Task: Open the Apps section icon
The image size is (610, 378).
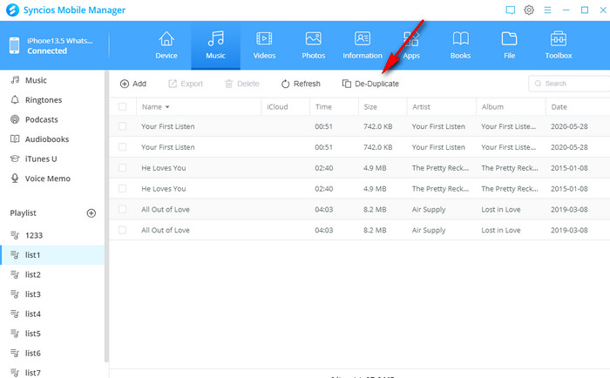Action: [x=411, y=39]
